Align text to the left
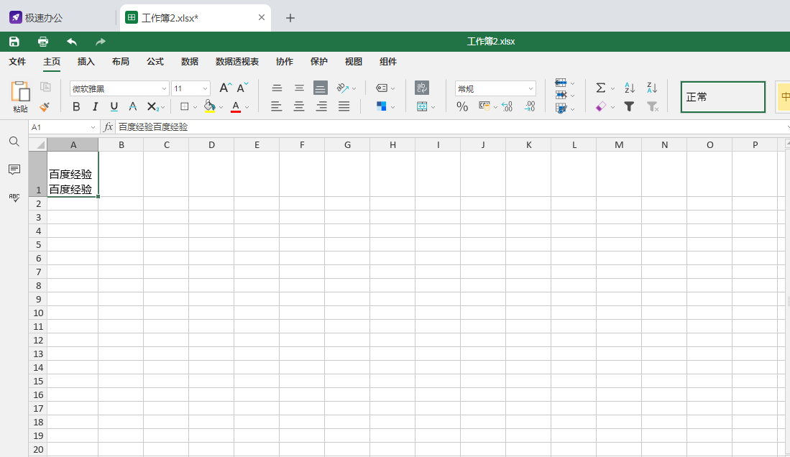Viewport: 790px width, 457px height. point(276,107)
